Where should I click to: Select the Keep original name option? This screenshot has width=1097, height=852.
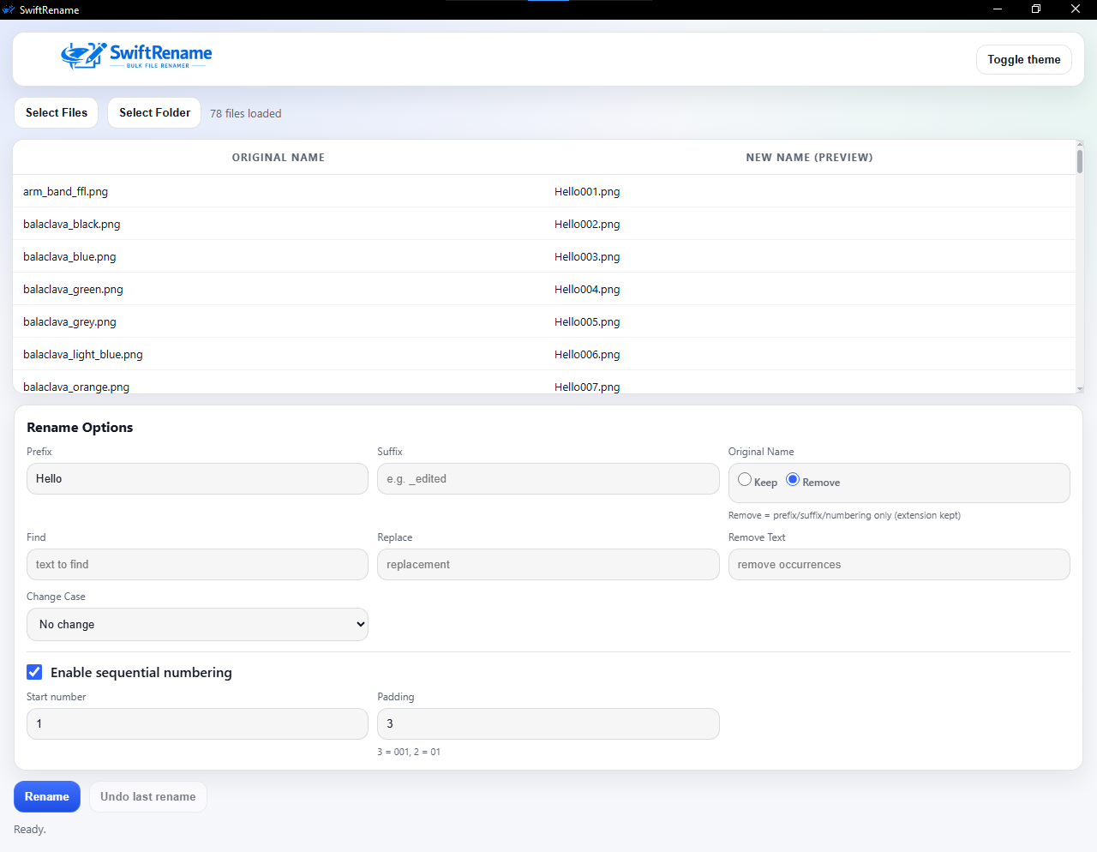point(745,480)
